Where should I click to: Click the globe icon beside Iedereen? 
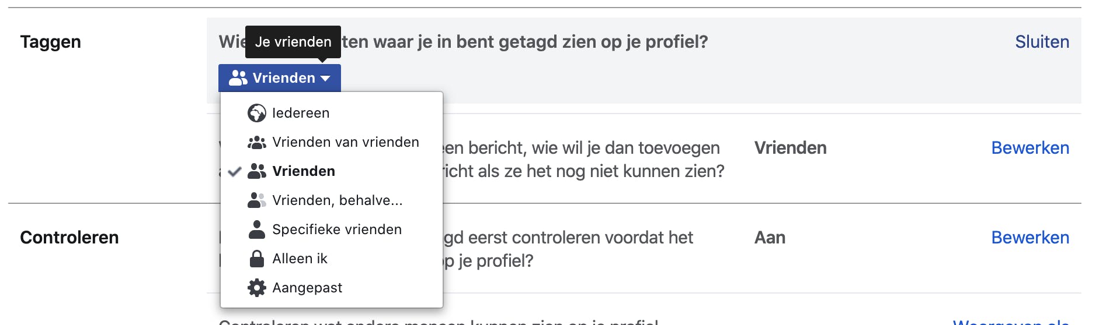click(256, 113)
